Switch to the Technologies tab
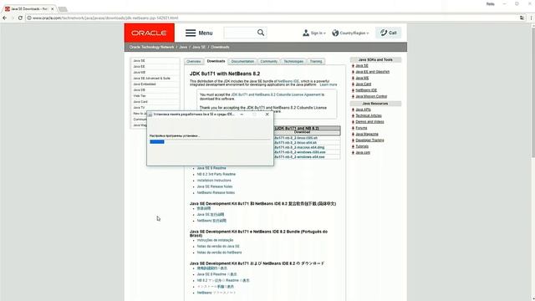 (293, 61)
